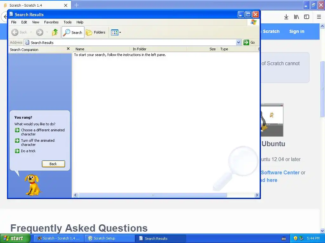
Task: Open the browser library icon
Action: (x=296, y=17)
